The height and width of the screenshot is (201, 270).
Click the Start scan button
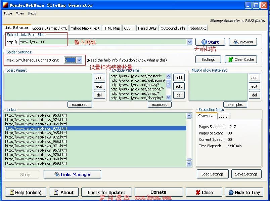click(x=210, y=42)
